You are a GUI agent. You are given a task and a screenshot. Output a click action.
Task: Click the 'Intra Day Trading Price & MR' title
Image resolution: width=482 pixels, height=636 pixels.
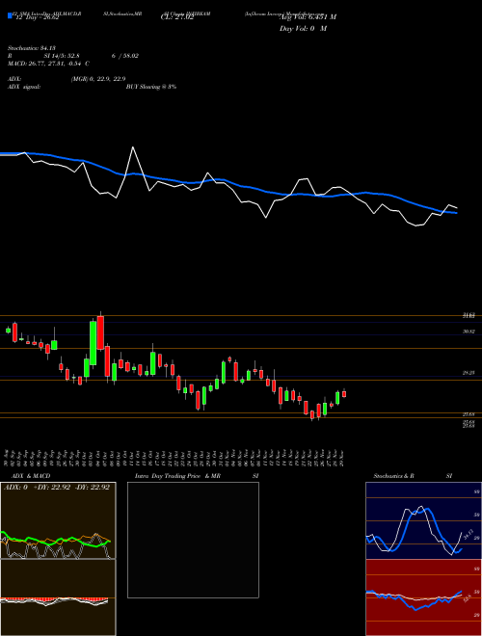point(178,476)
